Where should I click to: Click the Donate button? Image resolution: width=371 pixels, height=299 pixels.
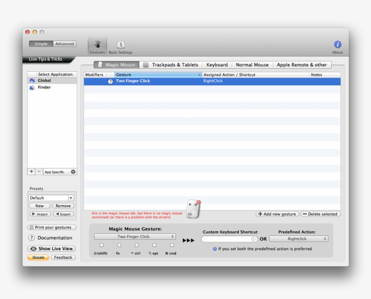pyautogui.click(x=38, y=257)
